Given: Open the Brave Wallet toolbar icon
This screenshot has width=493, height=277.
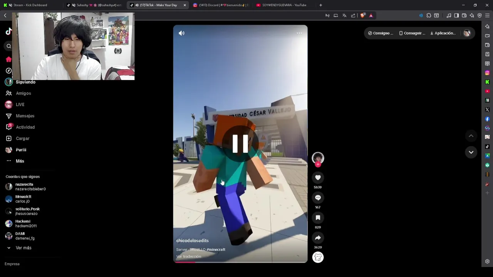Looking at the screenshot, I should click(x=464, y=15).
